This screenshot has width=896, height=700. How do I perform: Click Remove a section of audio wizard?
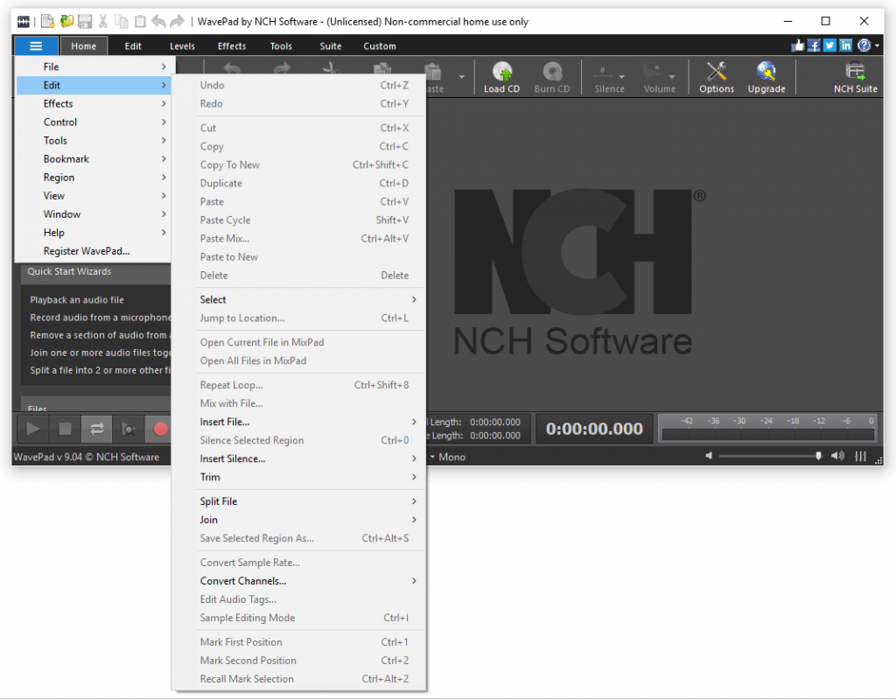coord(100,335)
